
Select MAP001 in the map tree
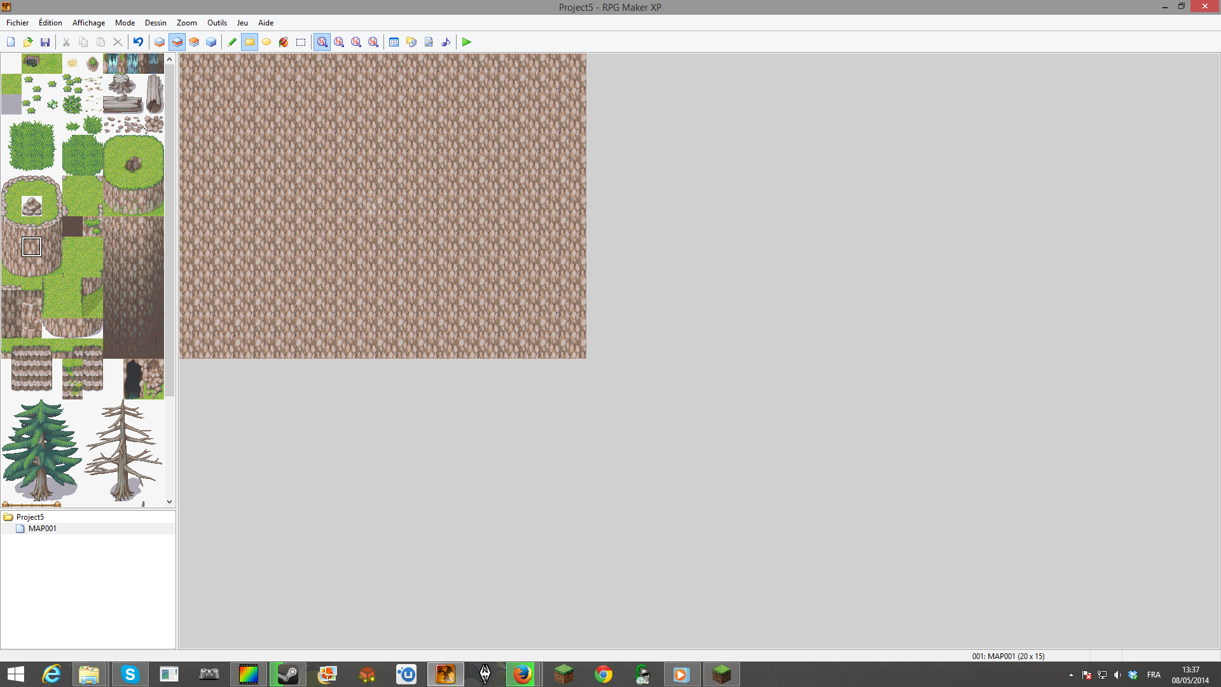click(x=42, y=529)
